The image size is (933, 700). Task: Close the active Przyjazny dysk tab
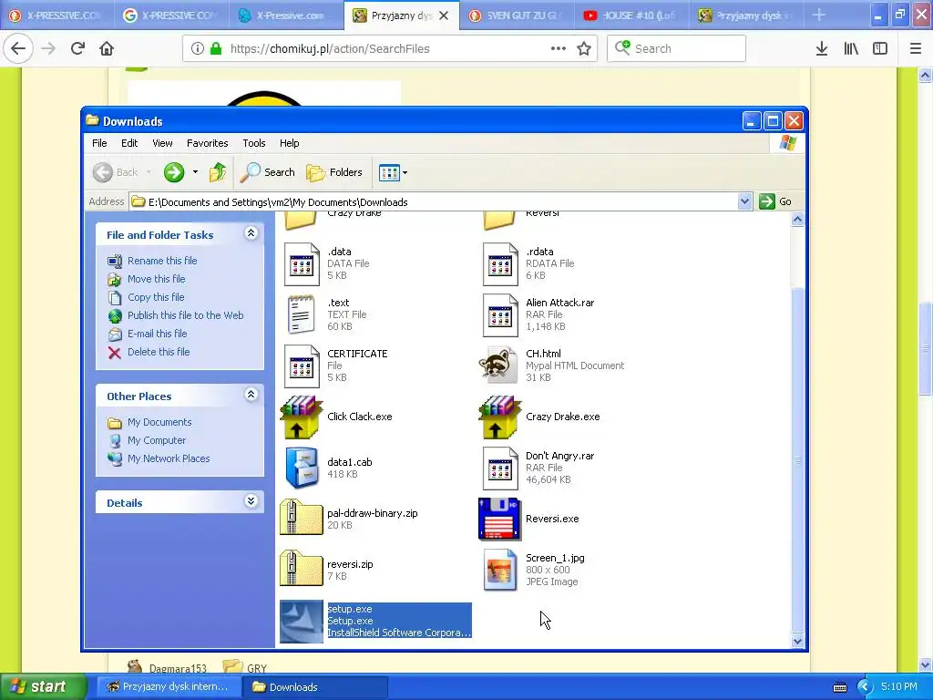[444, 16]
